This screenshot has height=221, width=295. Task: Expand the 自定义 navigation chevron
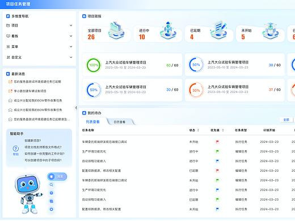click(71, 57)
